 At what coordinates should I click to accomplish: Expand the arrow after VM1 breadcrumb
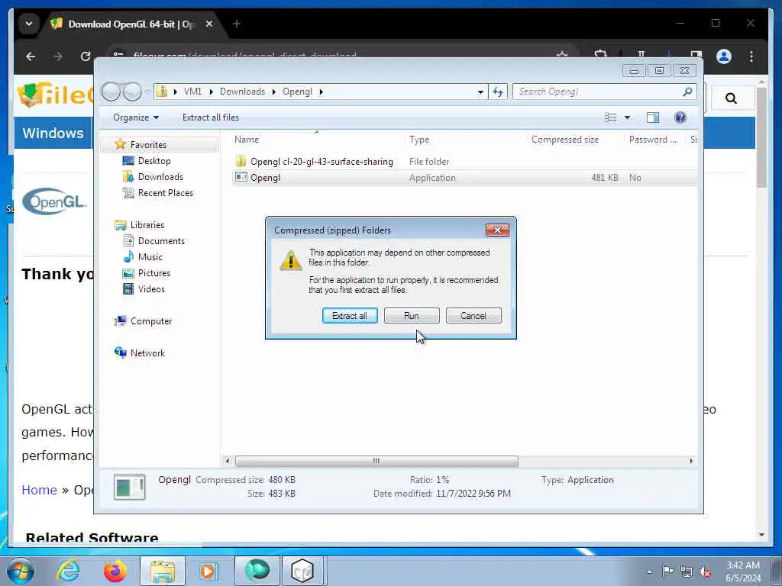[x=211, y=92]
